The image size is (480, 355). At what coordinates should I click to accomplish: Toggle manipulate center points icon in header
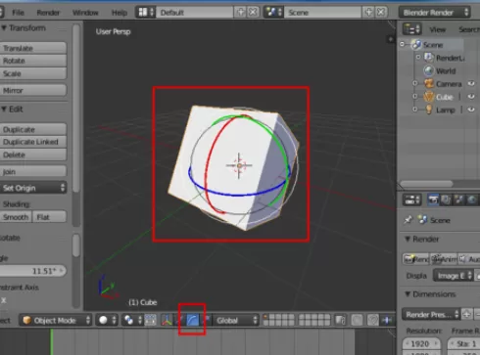150,320
